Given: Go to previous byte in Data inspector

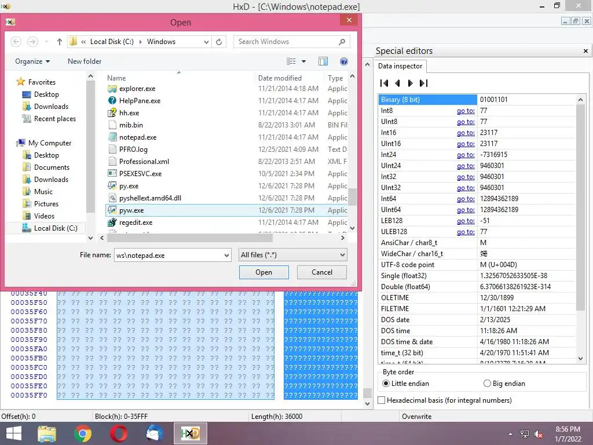Looking at the screenshot, I should point(397,83).
